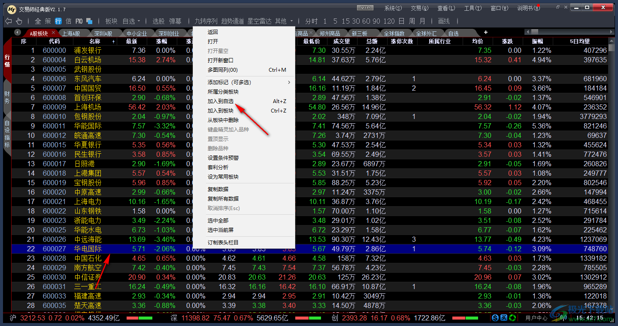
Task: Click the 弹幕 toolbar button
Action: (175, 21)
